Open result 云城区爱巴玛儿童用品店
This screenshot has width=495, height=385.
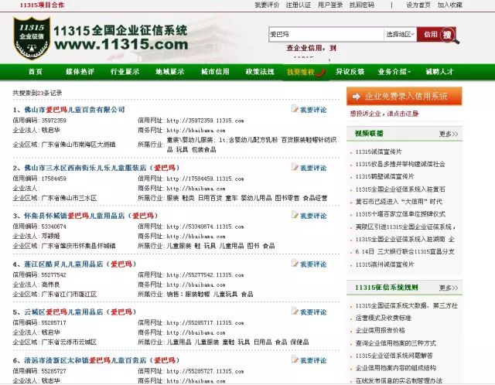80,312
